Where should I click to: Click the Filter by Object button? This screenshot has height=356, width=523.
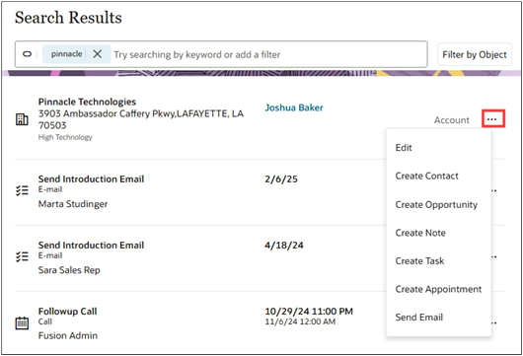tap(475, 54)
